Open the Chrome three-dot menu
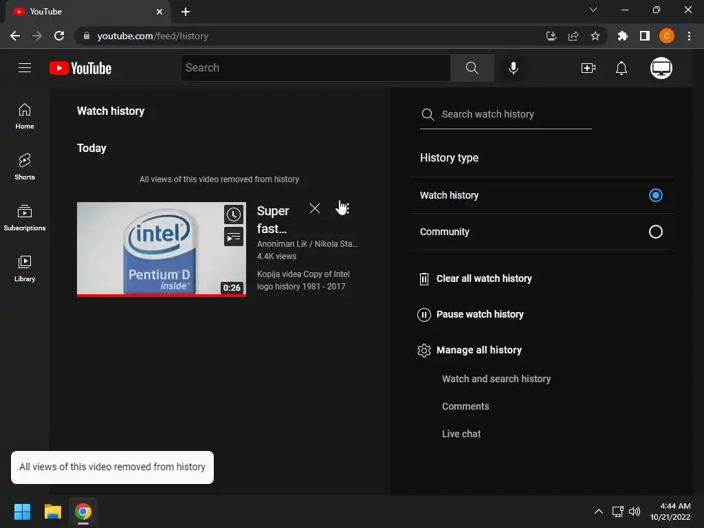The height and width of the screenshot is (528, 704). pos(689,36)
